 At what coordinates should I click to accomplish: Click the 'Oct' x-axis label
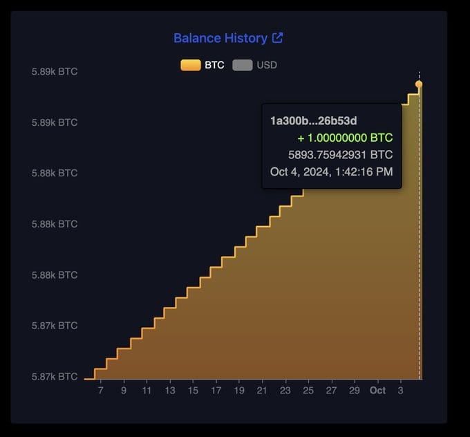click(377, 390)
